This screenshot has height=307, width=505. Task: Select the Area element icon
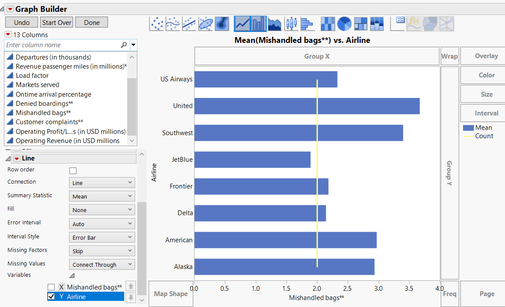[275, 24]
